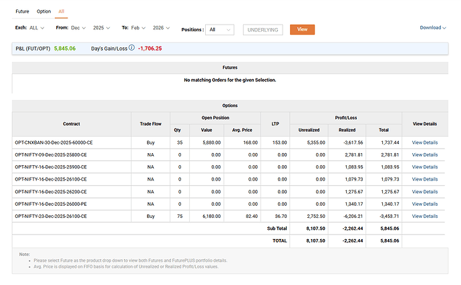Switch to the Option tab
This screenshot has width=461, height=285.
43,11
